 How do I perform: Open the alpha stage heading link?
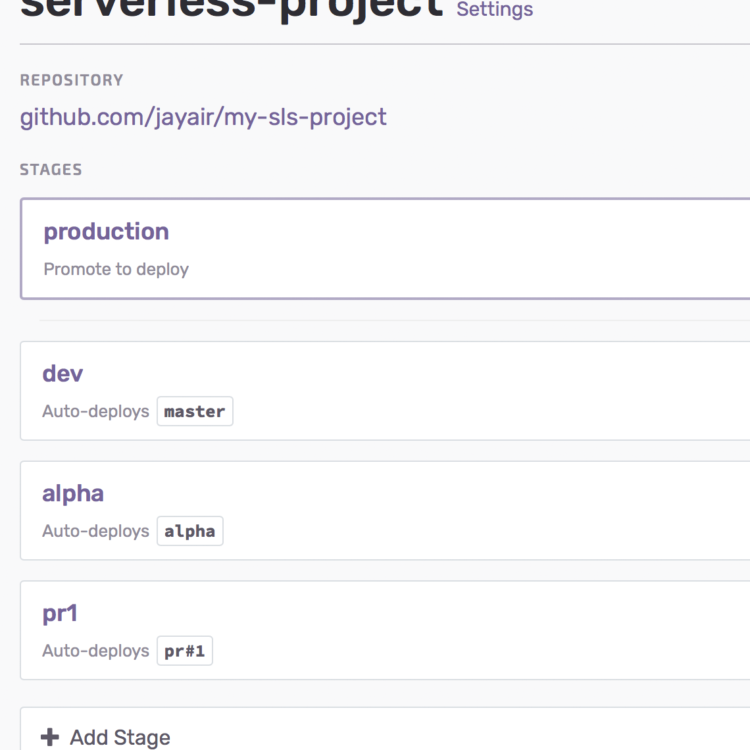73,494
